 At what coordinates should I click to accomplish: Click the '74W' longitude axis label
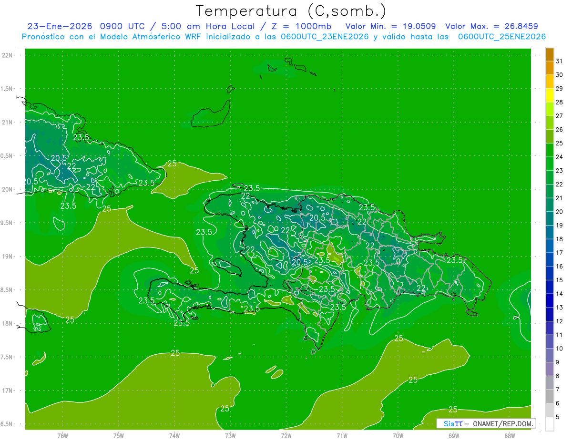174,435
